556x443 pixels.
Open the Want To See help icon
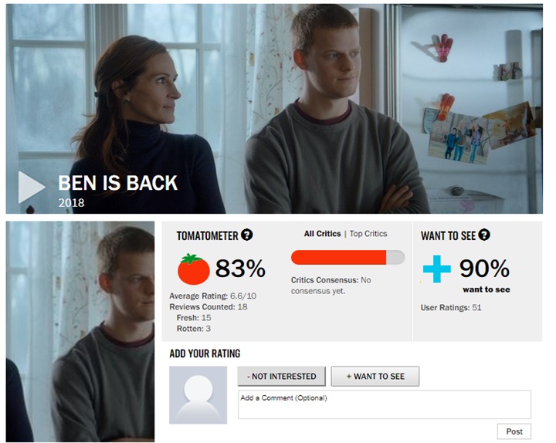484,235
